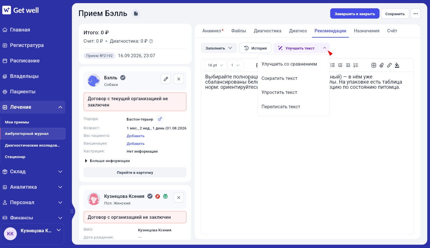Screen dimensions: 430x248
Task: Choose 'Упростить текст' from the menu
Action: [x=294, y=92]
